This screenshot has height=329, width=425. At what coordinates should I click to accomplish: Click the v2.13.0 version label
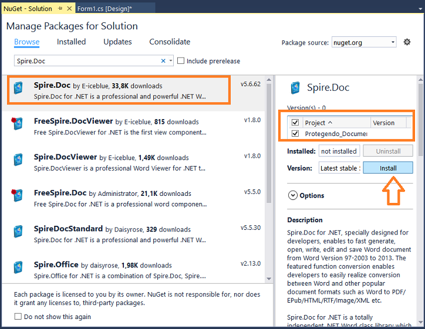[251, 263]
